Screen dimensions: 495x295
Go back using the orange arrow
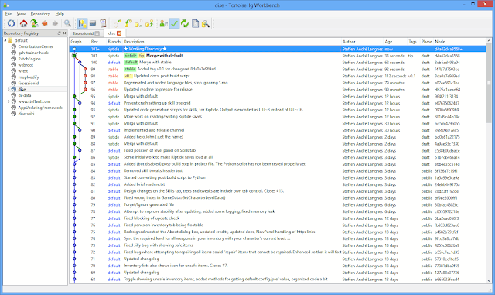click(45, 23)
